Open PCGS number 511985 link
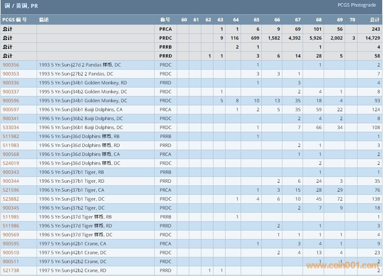The image size is (384, 276). pyautogui.click(x=11, y=217)
